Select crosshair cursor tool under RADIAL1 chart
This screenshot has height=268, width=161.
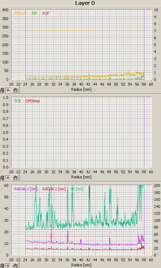pyautogui.click(x=8, y=266)
